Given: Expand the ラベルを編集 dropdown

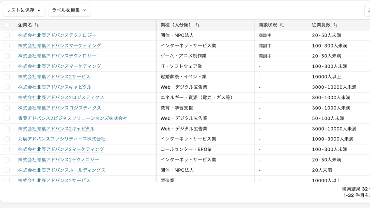Looking at the screenshot, I should pos(69,10).
